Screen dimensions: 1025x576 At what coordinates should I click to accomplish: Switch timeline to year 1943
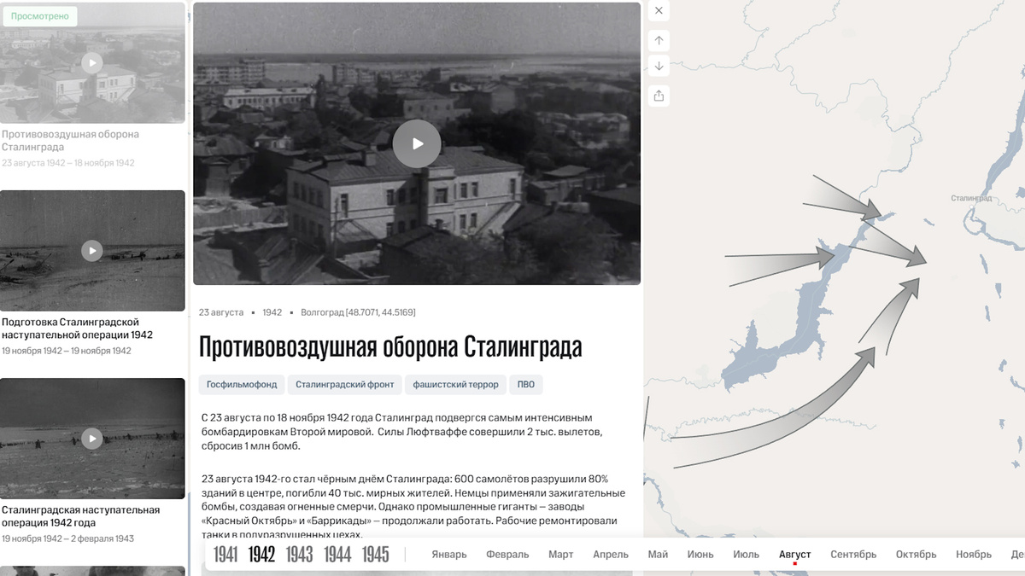[299, 555]
